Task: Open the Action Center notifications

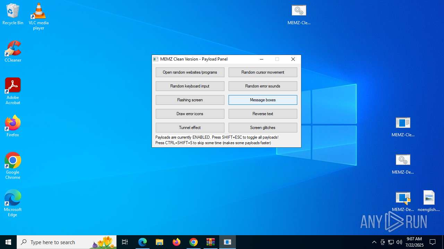Action: (x=433, y=242)
